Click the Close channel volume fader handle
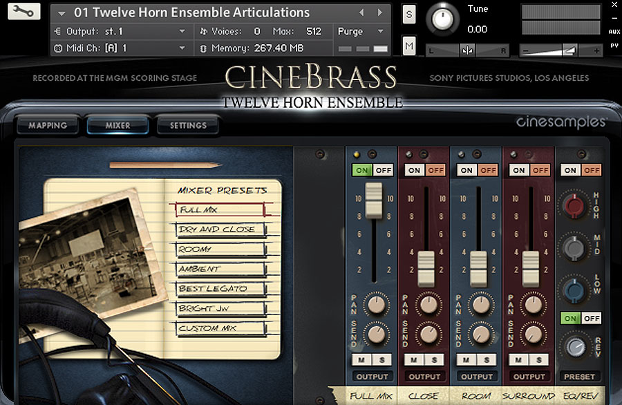Viewport: 622px width, 405px height. [426, 269]
